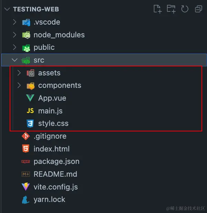The width and height of the screenshot is (207, 213).
Task: Collapse all folders in Explorer
Action: click(198, 9)
